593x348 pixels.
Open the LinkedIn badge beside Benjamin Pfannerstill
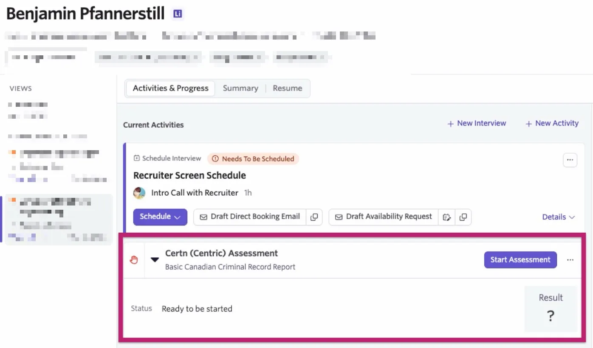pos(178,14)
